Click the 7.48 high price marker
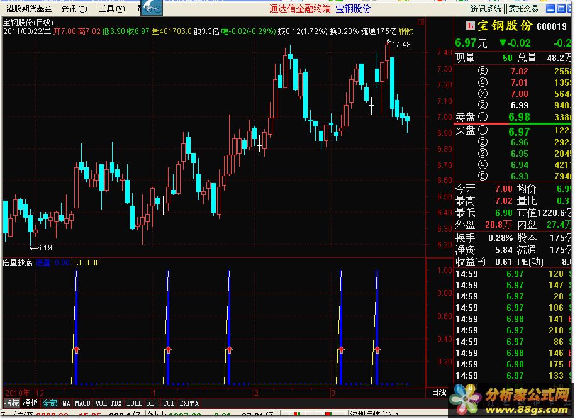575x419 pixels. coord(403,45)
